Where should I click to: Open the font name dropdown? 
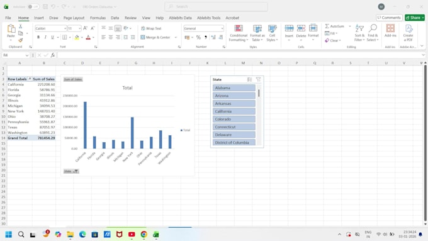[65, 28]
